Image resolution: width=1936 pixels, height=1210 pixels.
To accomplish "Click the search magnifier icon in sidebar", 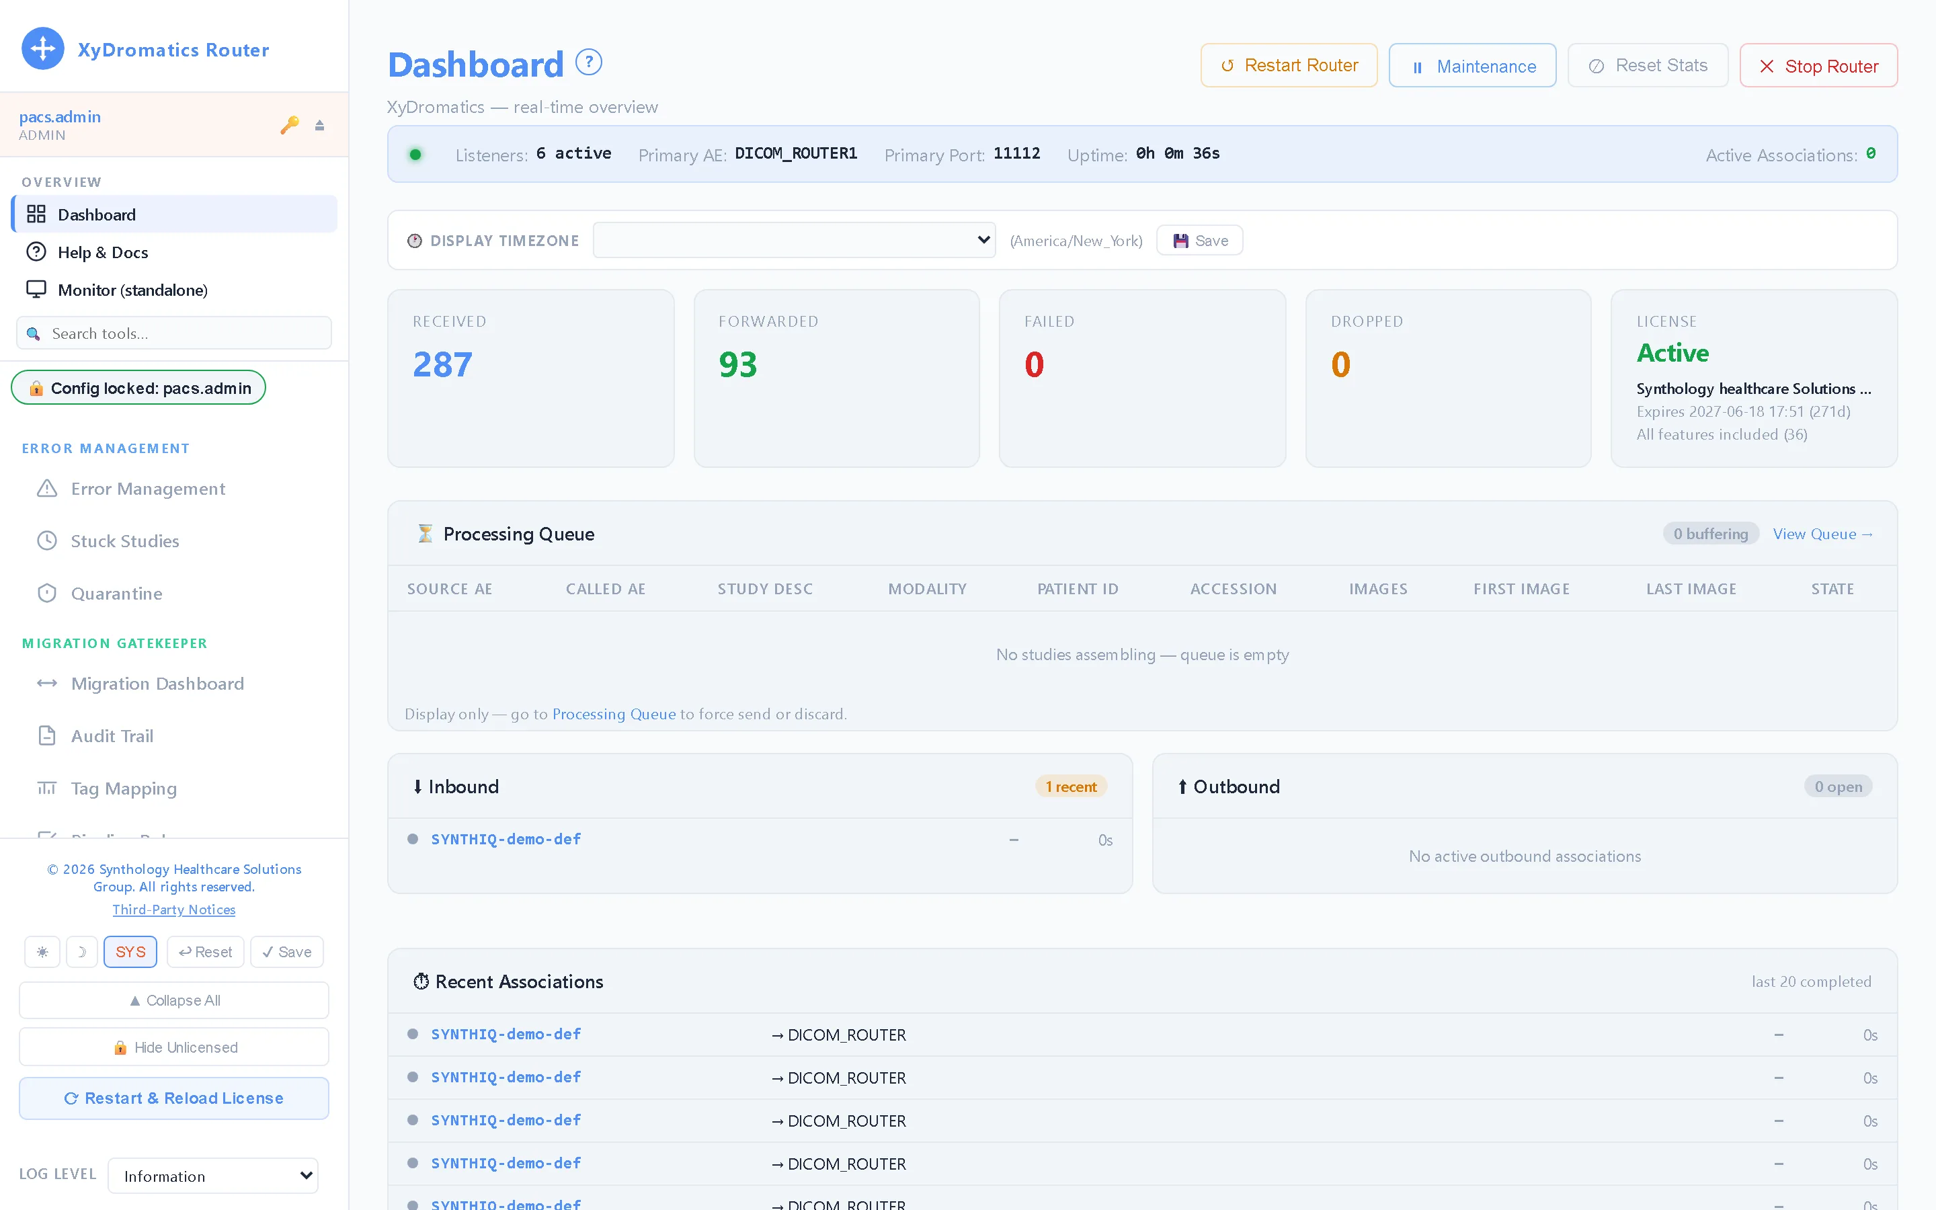I will [x=34, y=333].
